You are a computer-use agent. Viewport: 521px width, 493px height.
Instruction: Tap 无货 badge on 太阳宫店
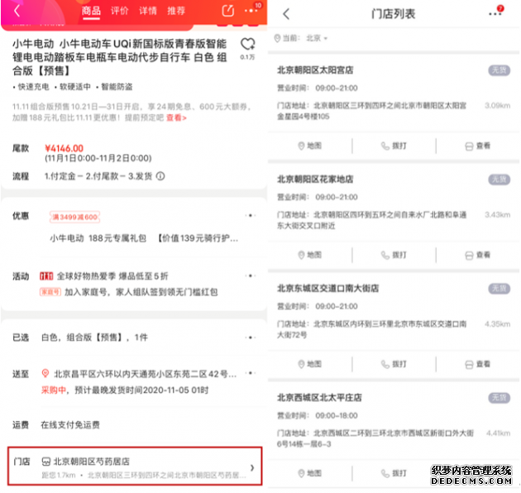click(x=499, y=70)
